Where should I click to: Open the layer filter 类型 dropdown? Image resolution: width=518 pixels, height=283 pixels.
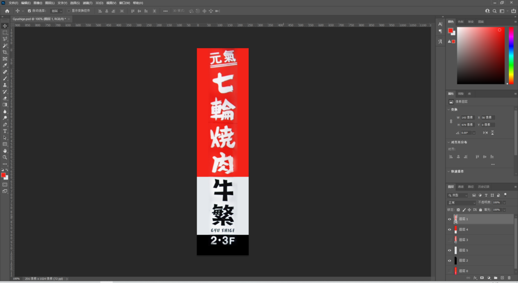pos(458,195)
